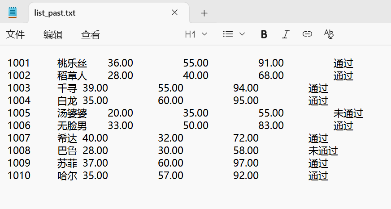Click the total 97.00 in row 1009
This screenshot has height=209, width=391.
click(246, 163)
